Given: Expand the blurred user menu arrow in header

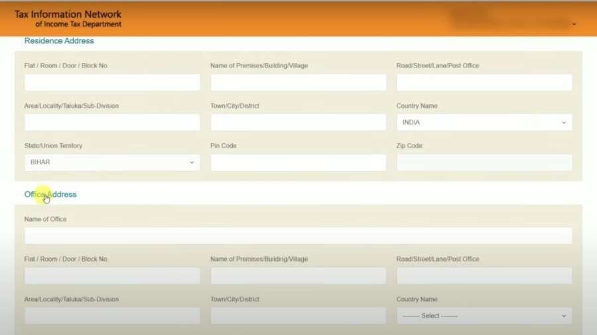Looking at the screenshot, I should tap(574, 24).
